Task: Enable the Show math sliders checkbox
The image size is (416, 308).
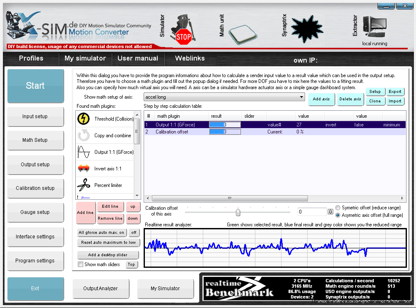Action: pos(81,264)
